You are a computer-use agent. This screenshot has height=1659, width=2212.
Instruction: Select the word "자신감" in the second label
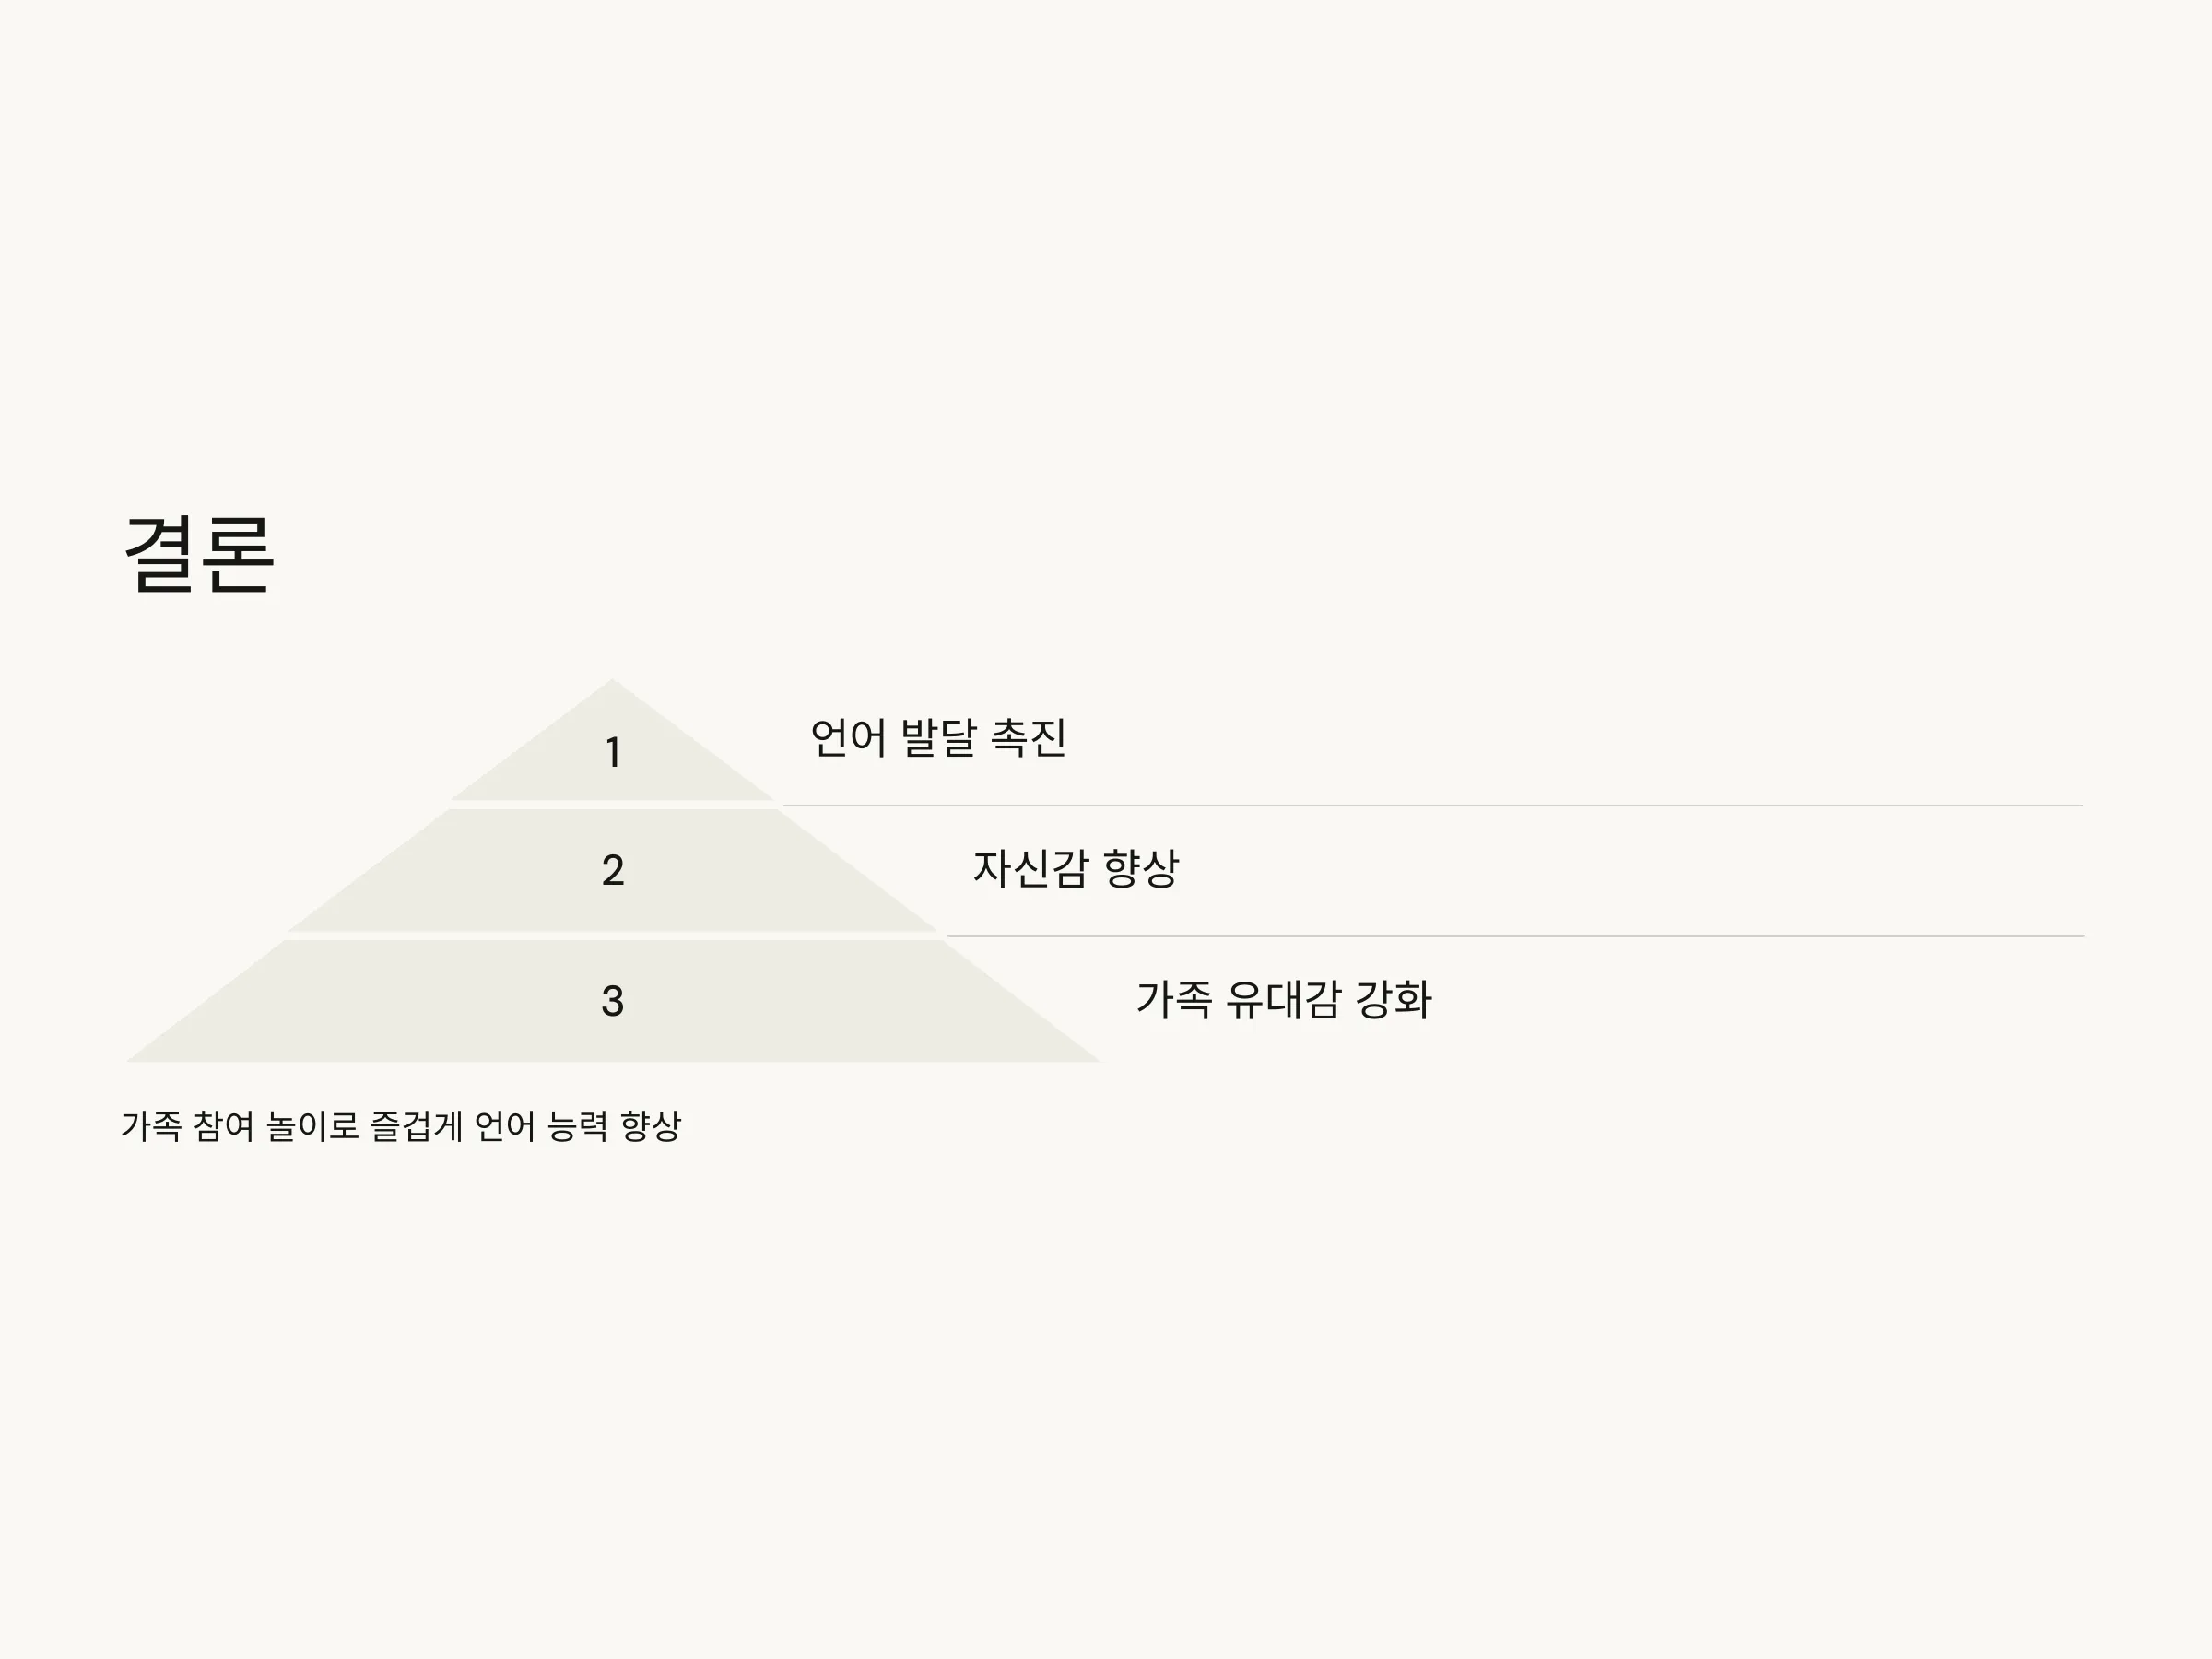(1030, 868)
